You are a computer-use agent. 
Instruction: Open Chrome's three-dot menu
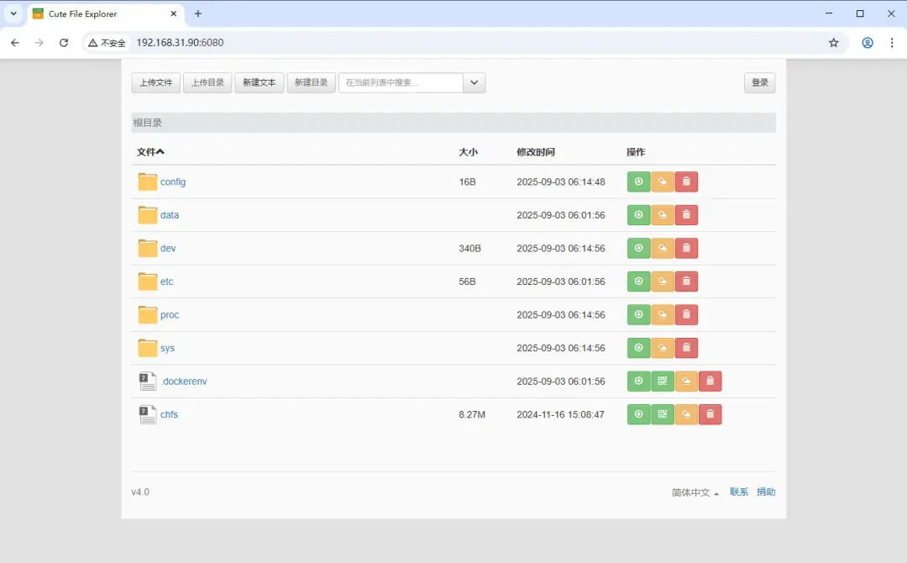coord(892,43)
